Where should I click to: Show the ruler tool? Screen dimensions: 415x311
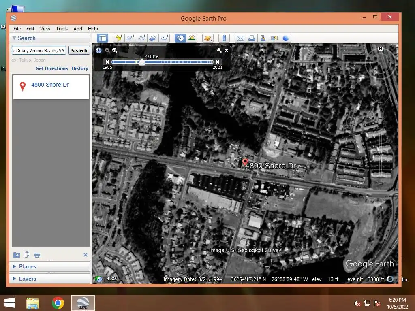click(224, 38)
